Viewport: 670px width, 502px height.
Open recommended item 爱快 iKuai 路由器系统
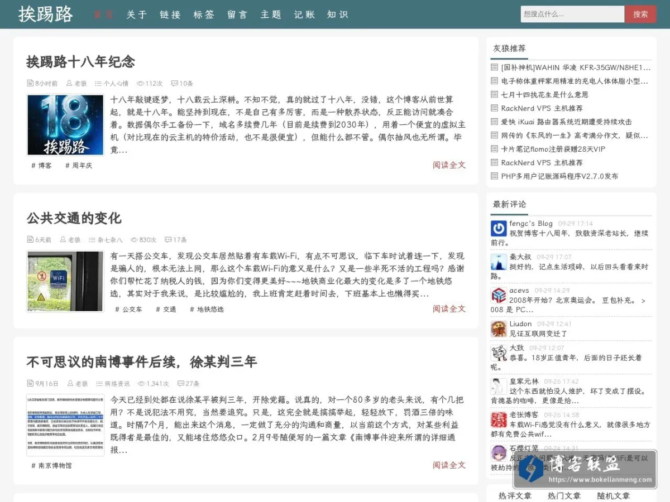pos(566,122)
